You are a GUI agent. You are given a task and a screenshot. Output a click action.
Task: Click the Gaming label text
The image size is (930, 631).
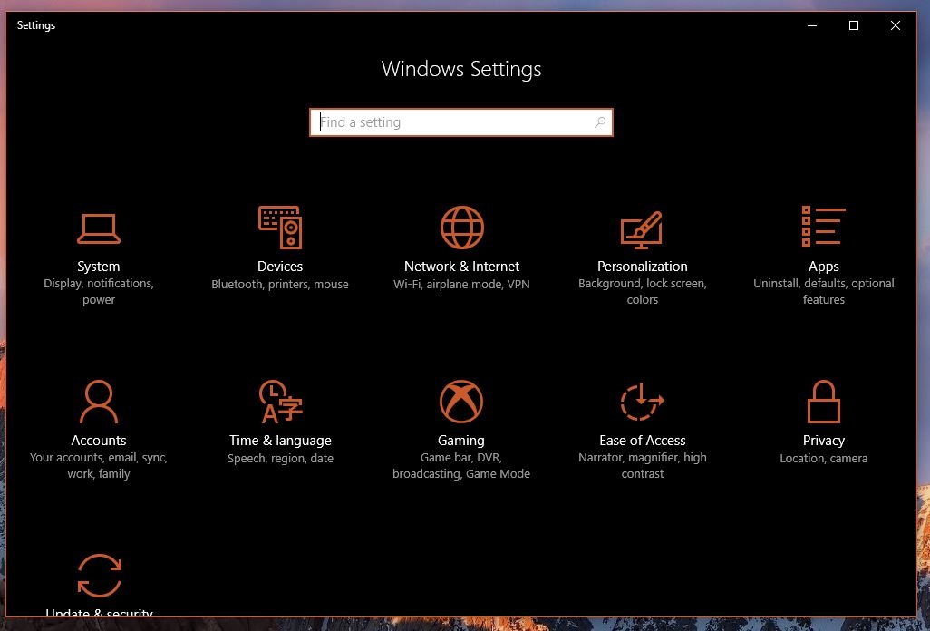pos(461,441)
